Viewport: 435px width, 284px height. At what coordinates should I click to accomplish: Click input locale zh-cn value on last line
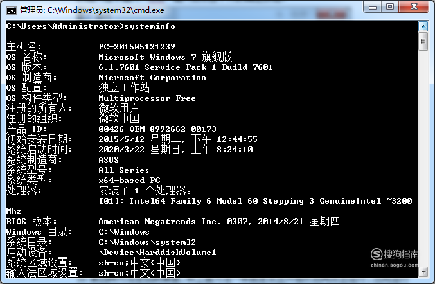pyautogui.click(x=139, y=273)
